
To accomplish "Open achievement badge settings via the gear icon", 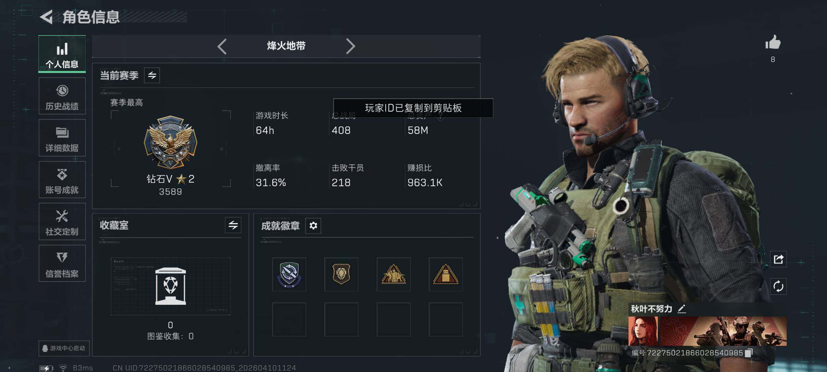I will pyautogui.click(x=313, y=226).
